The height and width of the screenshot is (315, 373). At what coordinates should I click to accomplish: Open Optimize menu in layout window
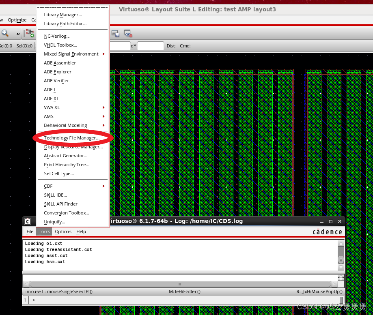tap(17, 20)
